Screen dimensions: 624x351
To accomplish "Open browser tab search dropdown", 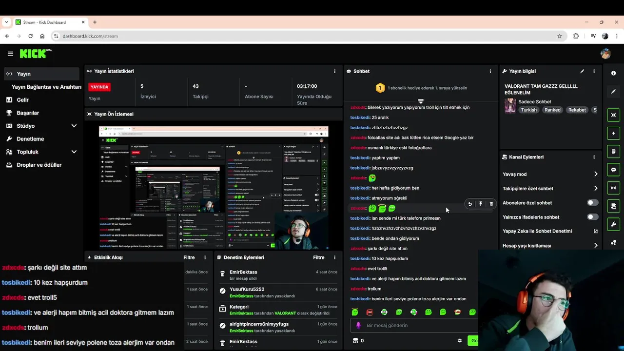I will coord(6,22).
